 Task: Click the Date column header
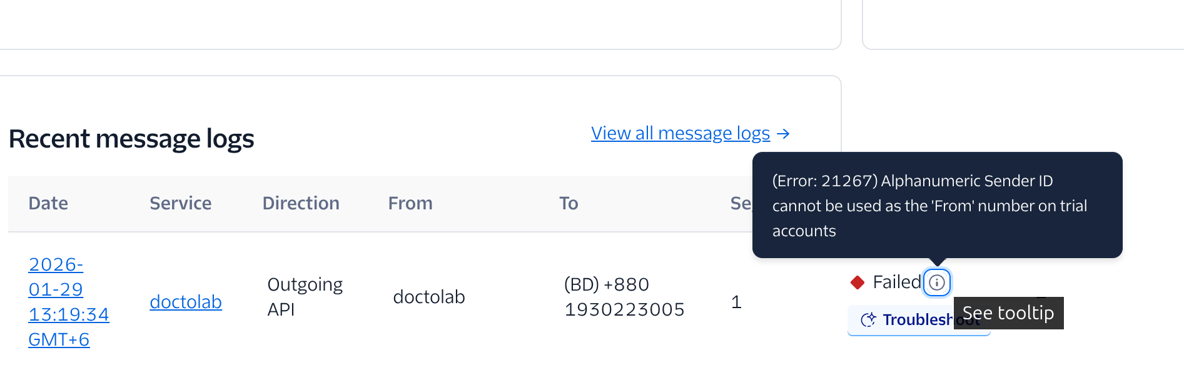click(x=48, y=204)
